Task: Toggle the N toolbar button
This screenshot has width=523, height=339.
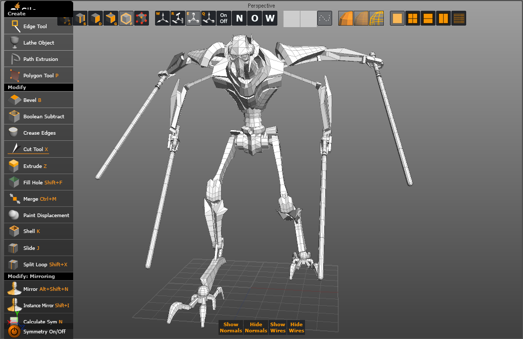Action: 239,18
